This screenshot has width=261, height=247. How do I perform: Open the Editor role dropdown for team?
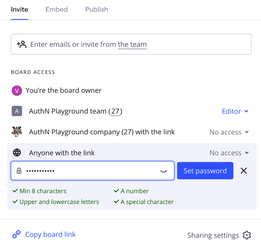[235, 111]
